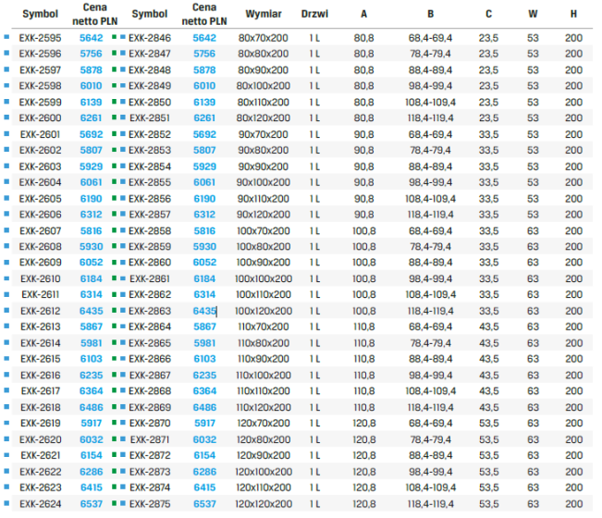Click symbol EXK-2599
This screenshot has height=518, width=602.
40,103
